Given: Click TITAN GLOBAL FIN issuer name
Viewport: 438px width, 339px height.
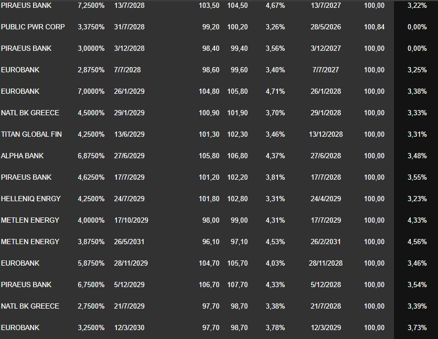Looking at the screenshot, I should pos(31,134).
